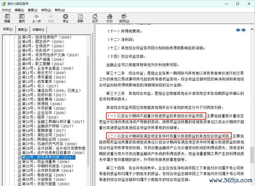Select 第28号：会计政策、会计估计变更和差
255x186 pixels.
point(54,148)
